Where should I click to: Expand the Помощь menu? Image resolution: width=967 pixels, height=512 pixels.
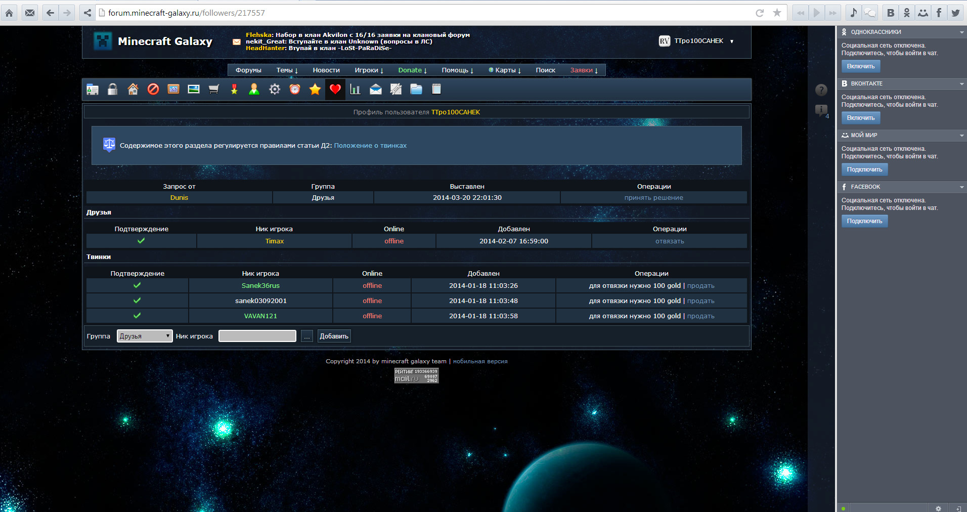pyautogui.click(x=457, y=70)
